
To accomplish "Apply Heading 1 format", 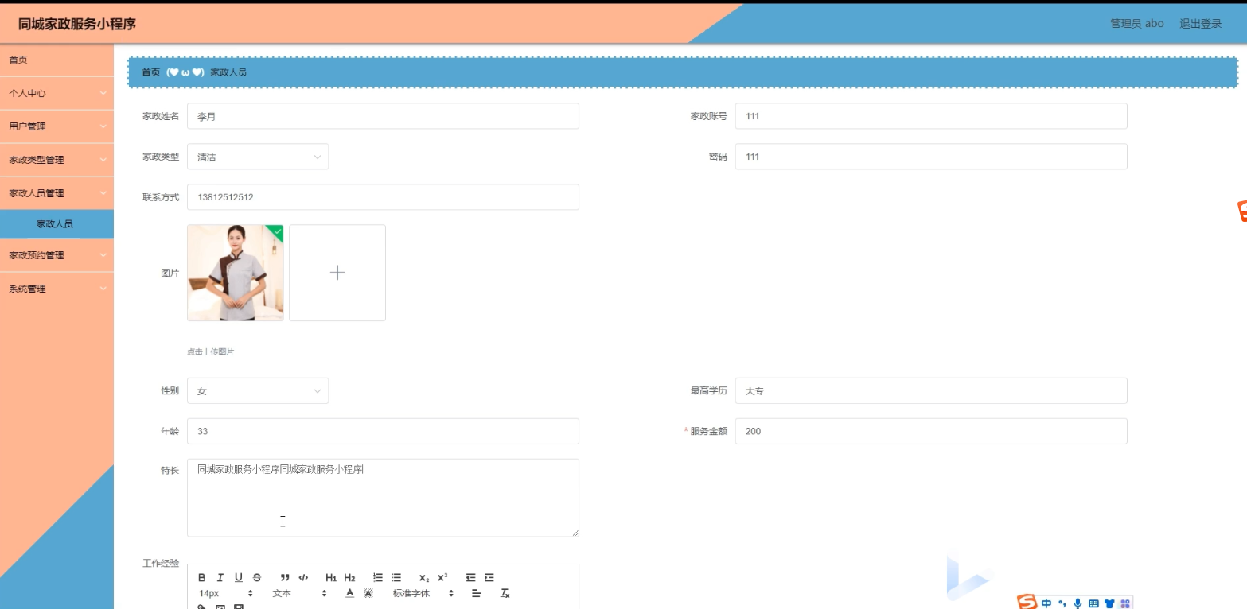I will [331, 577].
